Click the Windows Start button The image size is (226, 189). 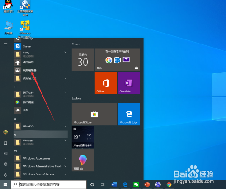coord(5,184)
